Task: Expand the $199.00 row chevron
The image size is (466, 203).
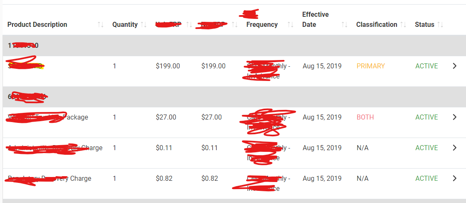Action: click(x=454, y=66)
